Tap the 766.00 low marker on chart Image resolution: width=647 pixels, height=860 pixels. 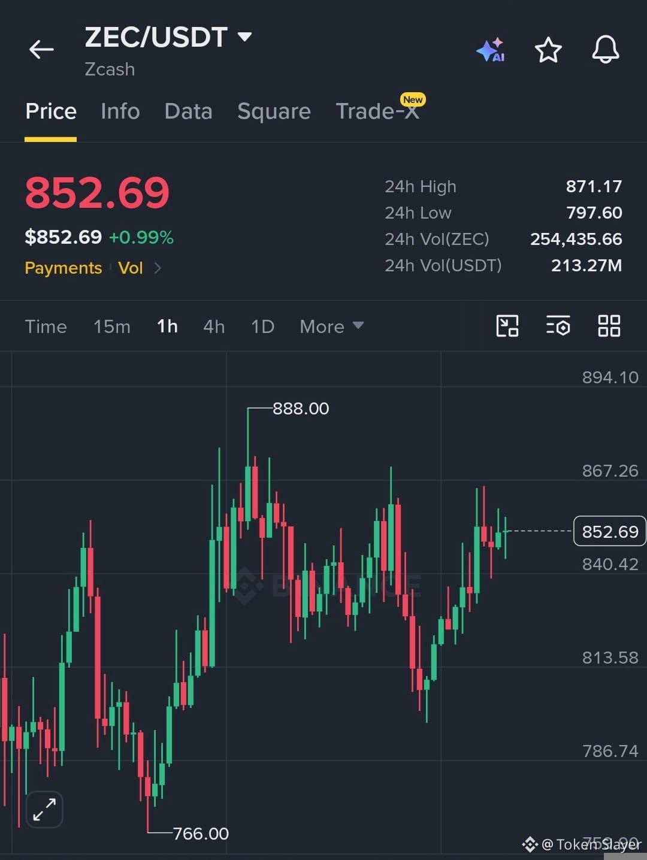click(x=201, y=833)
